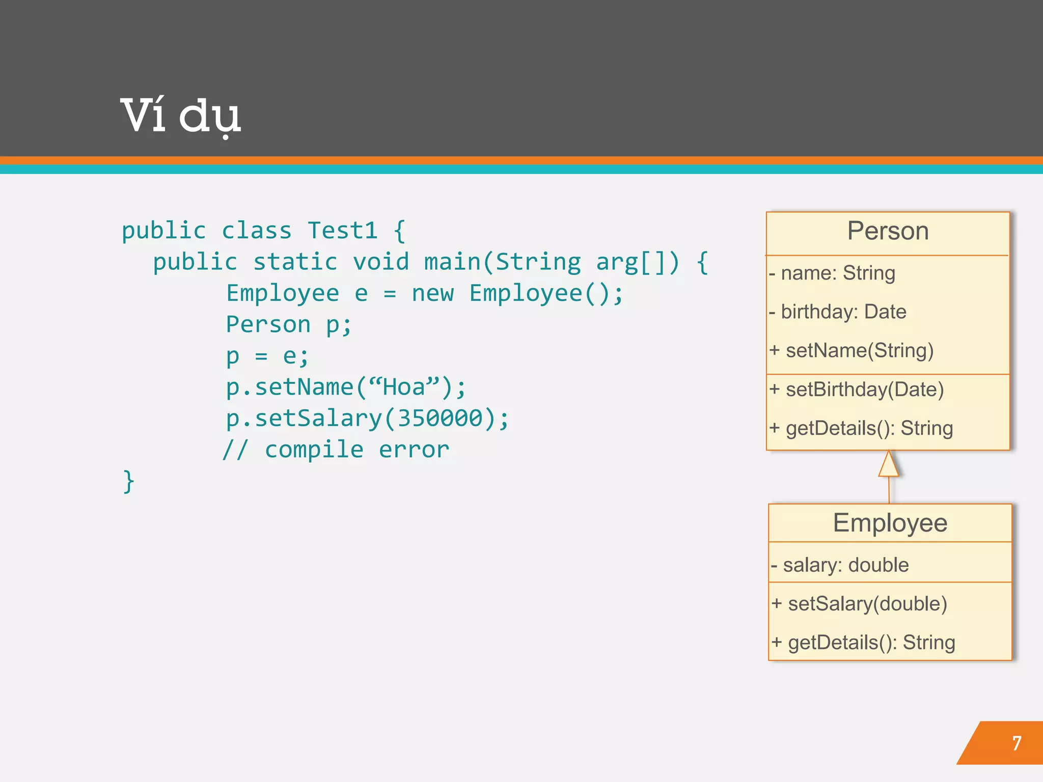The width and height of the screenshot is (1043, 782).
Task: Click the code line "p = e;"
Action: [x=267, y=356]
